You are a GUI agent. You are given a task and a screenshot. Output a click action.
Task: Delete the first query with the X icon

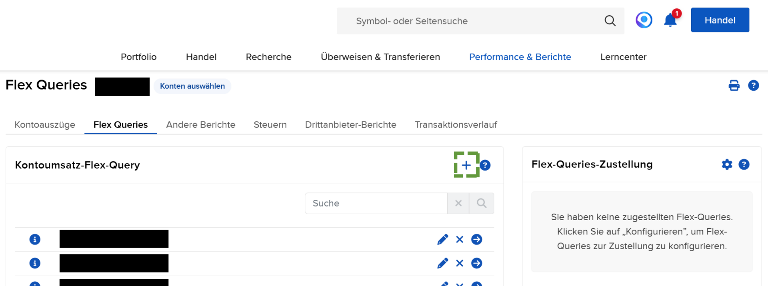(460, 239)
